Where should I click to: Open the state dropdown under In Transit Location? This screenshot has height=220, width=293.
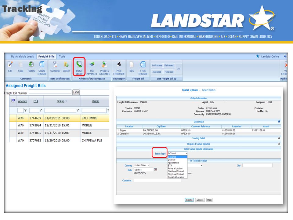tap(195, 165)
